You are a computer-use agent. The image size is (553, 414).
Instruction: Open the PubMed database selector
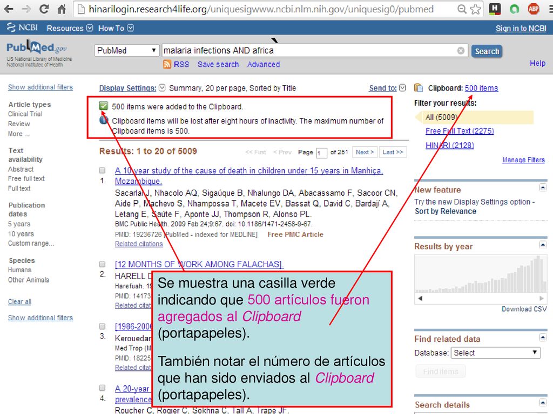pyautogui.click(x=126, y=50)
